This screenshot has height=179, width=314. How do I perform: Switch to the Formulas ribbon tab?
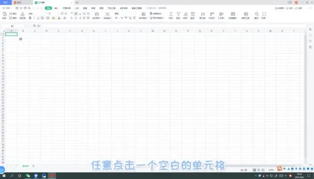(77, 8)
